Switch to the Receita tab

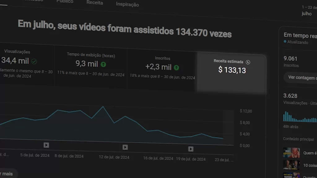click(x=95, y=2)
